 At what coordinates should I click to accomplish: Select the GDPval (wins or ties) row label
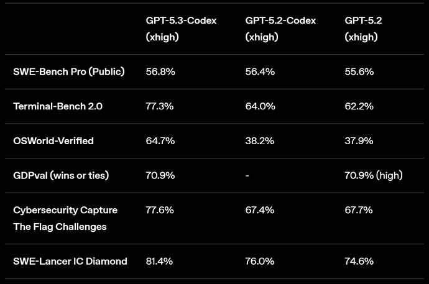point(61,175)
